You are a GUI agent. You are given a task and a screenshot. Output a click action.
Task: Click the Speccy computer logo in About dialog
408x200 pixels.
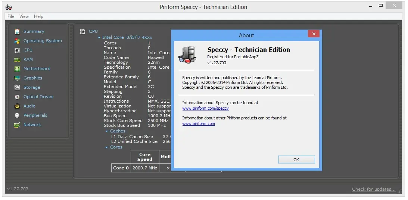pos(187,54)
